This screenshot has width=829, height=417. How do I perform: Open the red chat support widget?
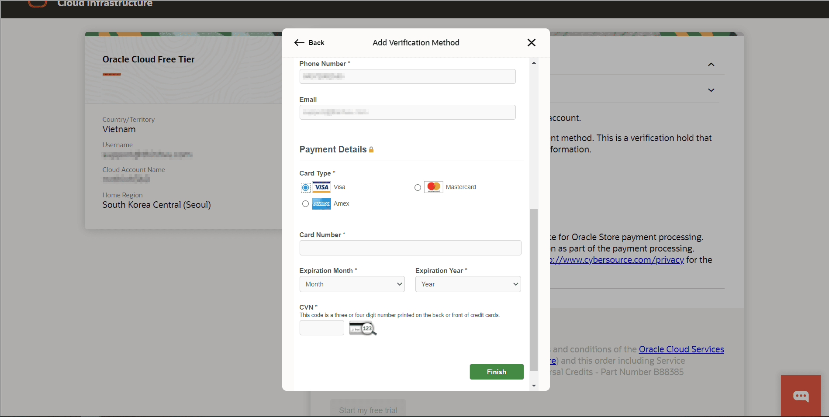click(801, 396)
